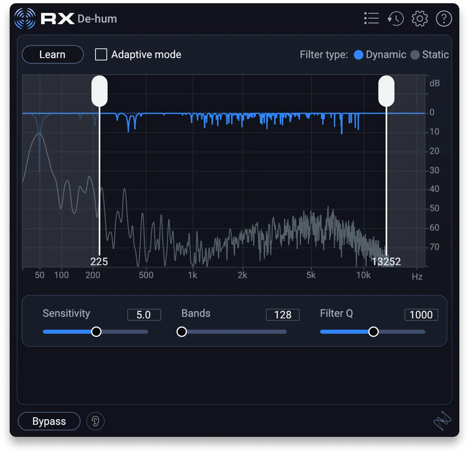Enable the Adaptive mode checkbox
469x453 pixels.
tap(101, 54)
